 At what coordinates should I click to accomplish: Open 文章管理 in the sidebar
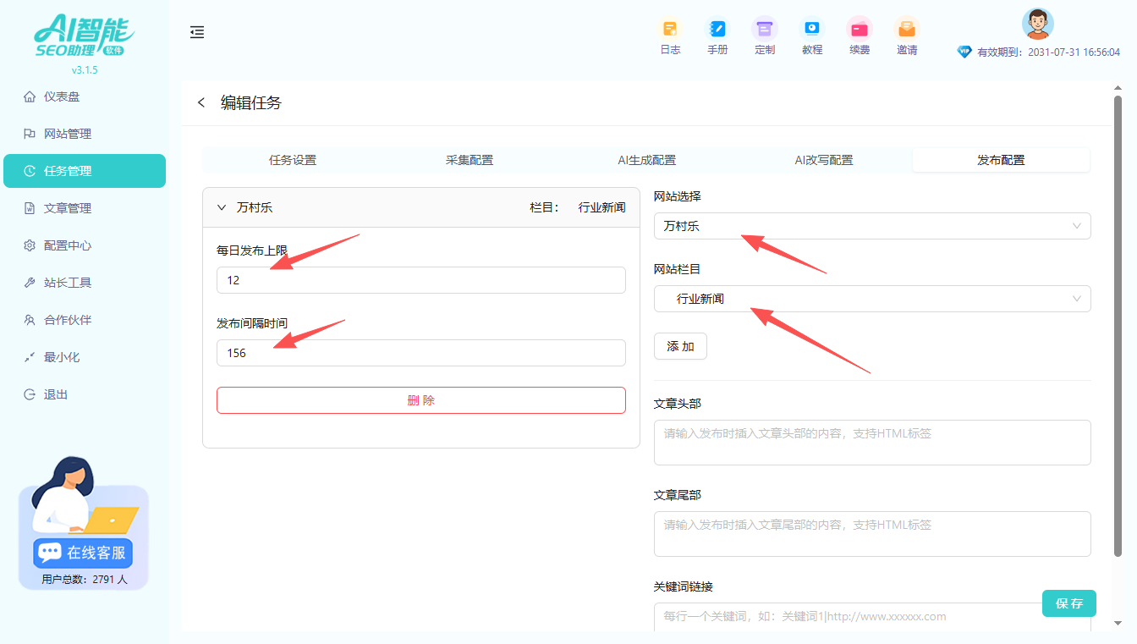coord(68,208)
